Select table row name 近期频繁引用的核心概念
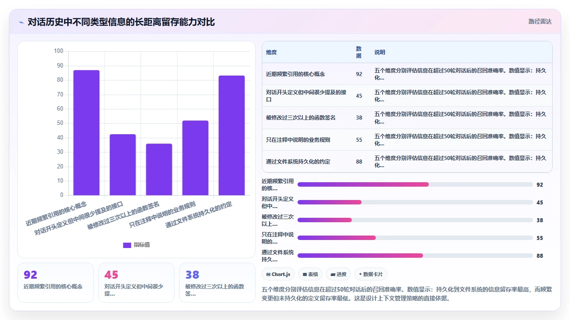The height and width of the screenshot is (320, 570). pyautogui.click(x=295, y=74)
